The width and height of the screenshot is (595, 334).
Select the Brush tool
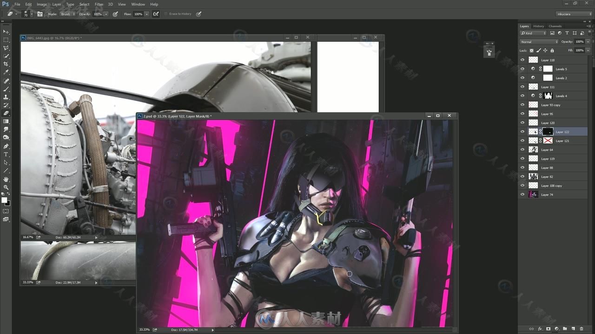tap(6, 89)
